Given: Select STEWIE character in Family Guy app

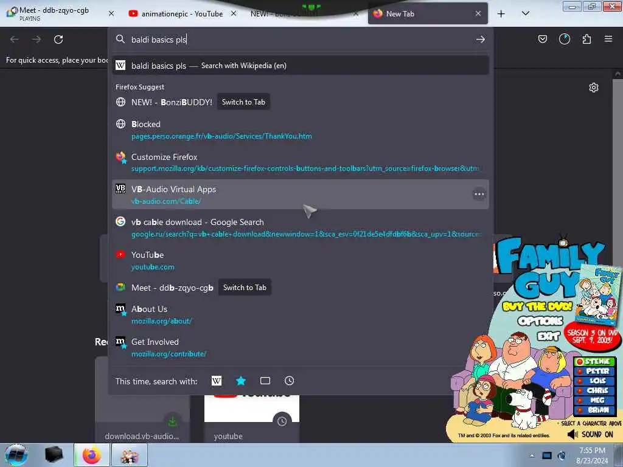Looking at the screenshot, I should coord(595,361).
